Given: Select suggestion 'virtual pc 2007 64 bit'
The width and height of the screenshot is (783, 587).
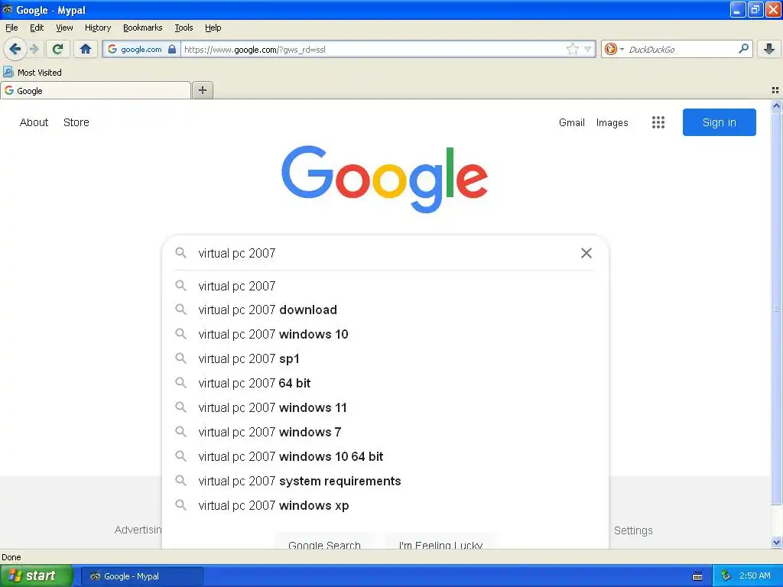Looking at the screenshot, I should [385, 384].
